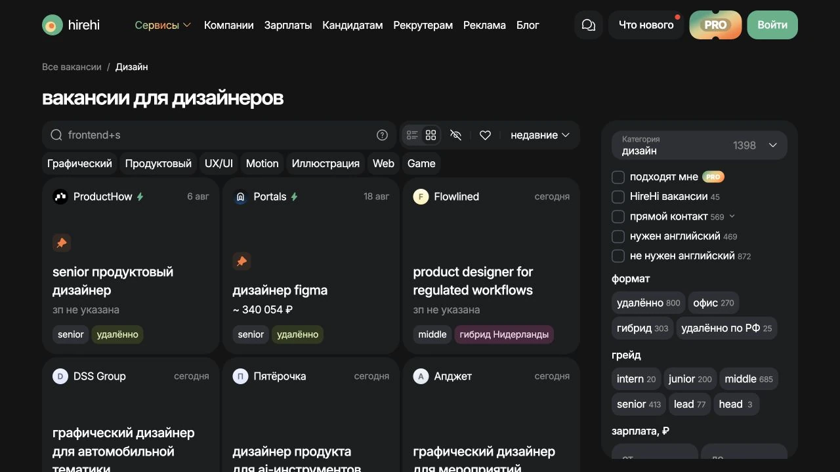Open Зарплаты in the top menu

tap(288, 25)
